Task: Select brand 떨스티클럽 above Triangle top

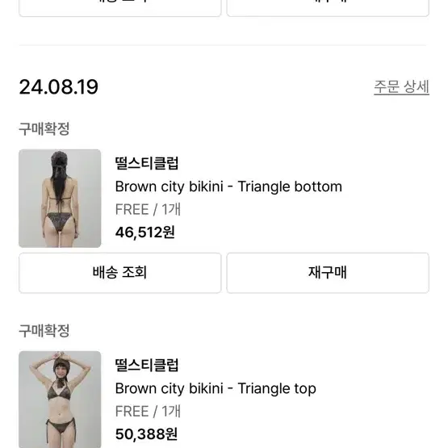Action: pos(147,365)
